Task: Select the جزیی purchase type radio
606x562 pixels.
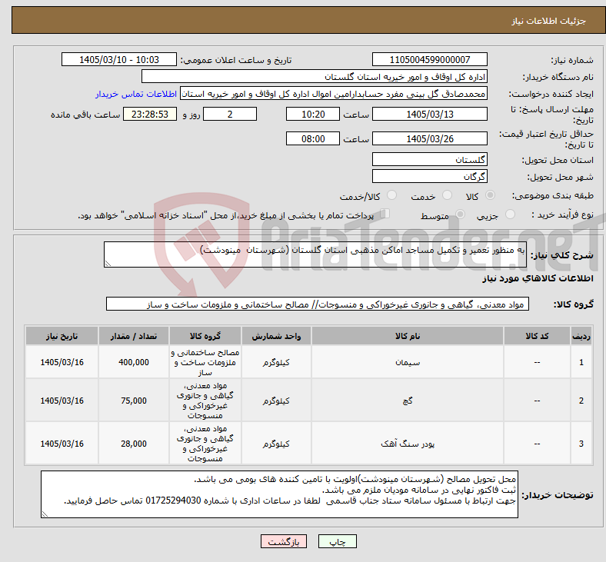Action: [x=510, y=214]
